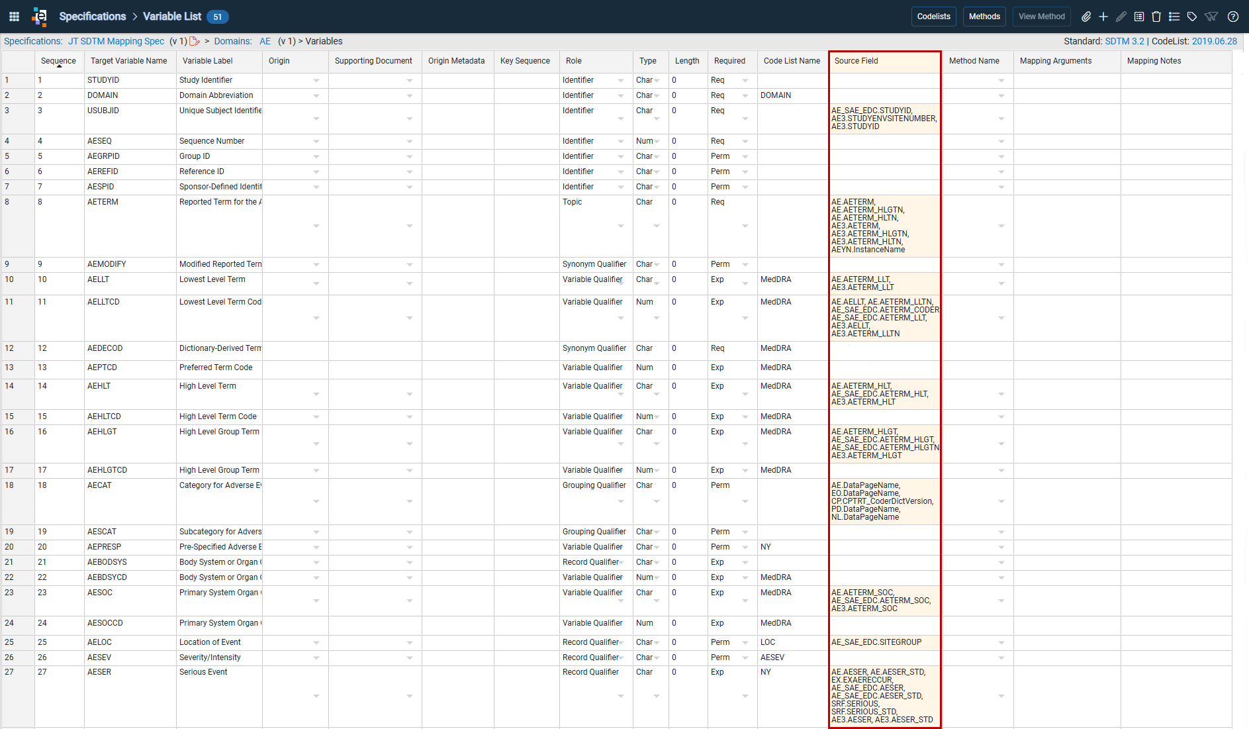1249x729 pixels.
Task: Click the 'Serious Event' variable label
Action: click(203, 672)
